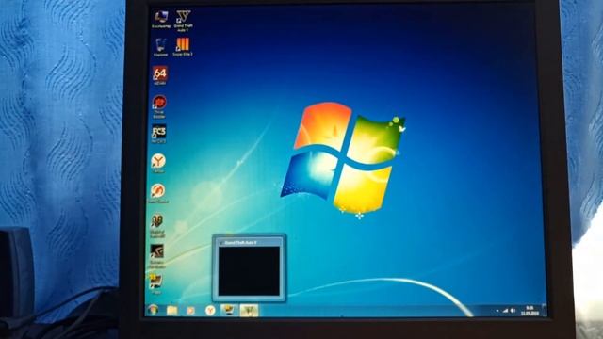Image resolution: width=603 pixels, height=339 pixels.
Task: Open the orange round icon below Yandex
Action: 157,193
